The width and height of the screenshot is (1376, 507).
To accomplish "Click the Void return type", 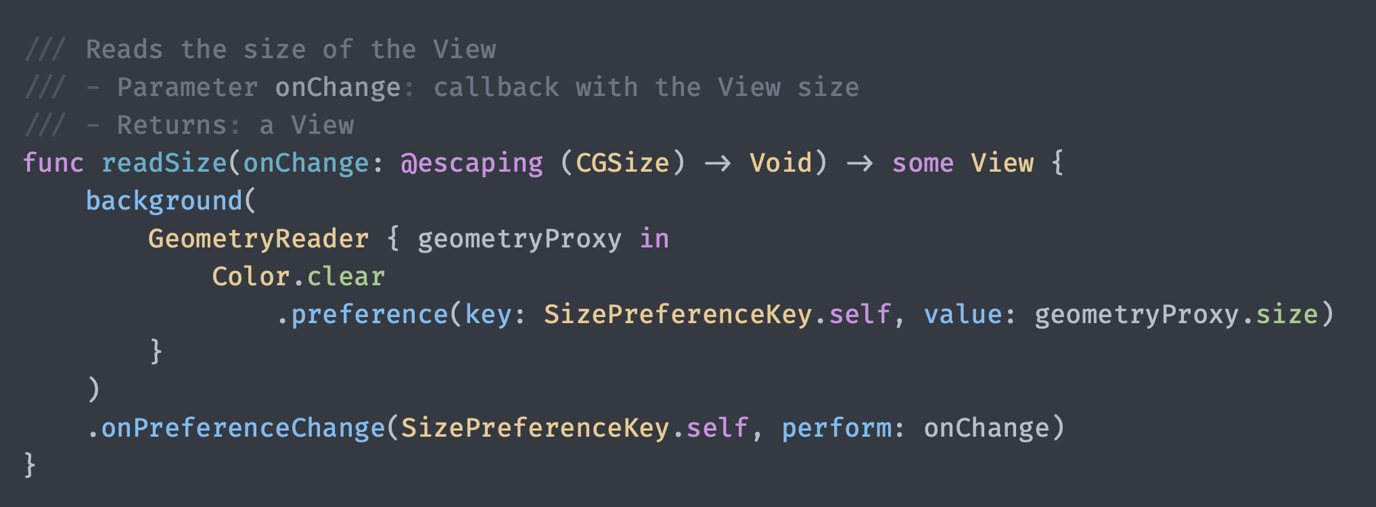I will click(781, 163).
